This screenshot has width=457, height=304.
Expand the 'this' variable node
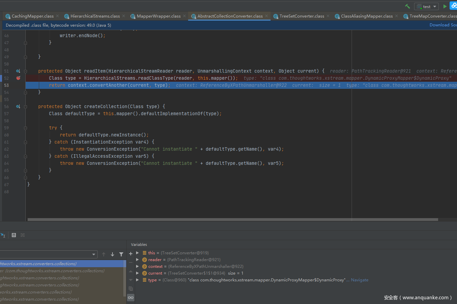137,253
